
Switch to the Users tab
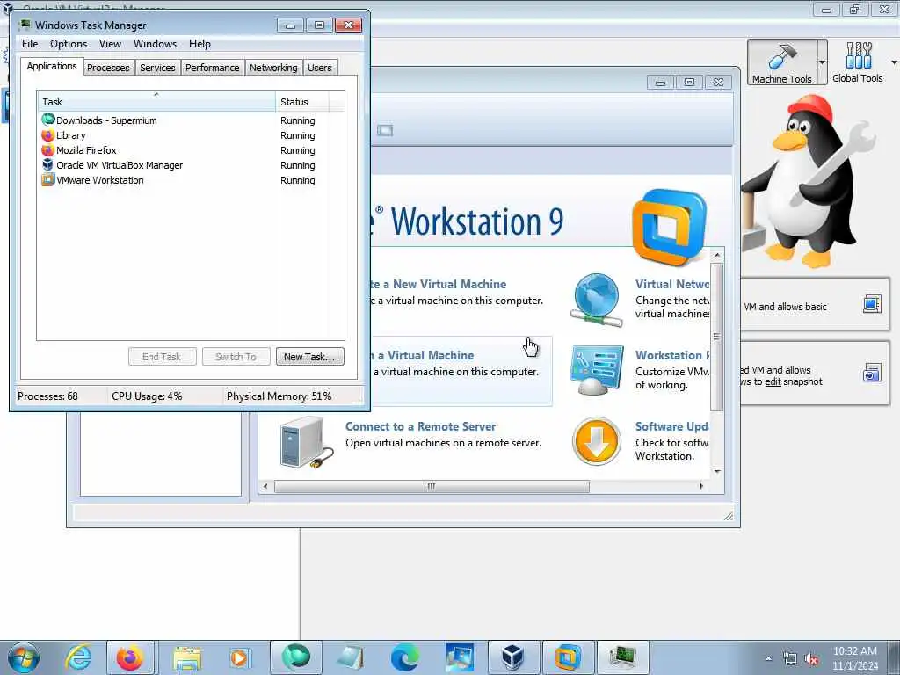pos(320,68)
